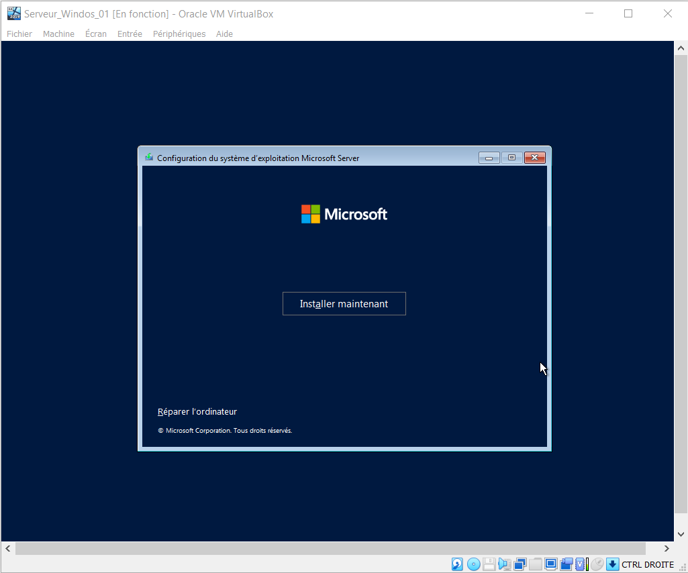The height and width of the screenshot is (573, 688).
Task: Click the display monitor status icon
Action: tap(551, 564)
